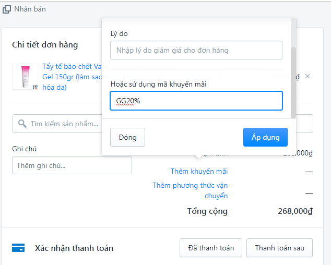Click the credit card payment icon
331x265 pixels.
(19, 248)
